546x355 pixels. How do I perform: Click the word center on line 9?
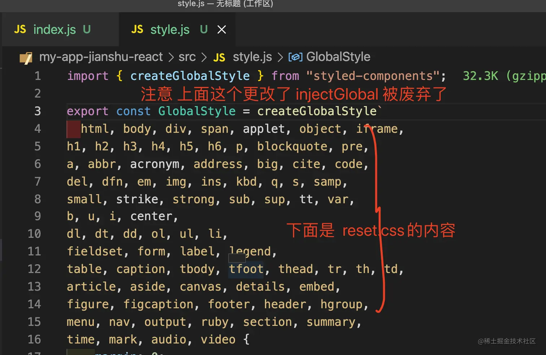[x=151, y=216]
